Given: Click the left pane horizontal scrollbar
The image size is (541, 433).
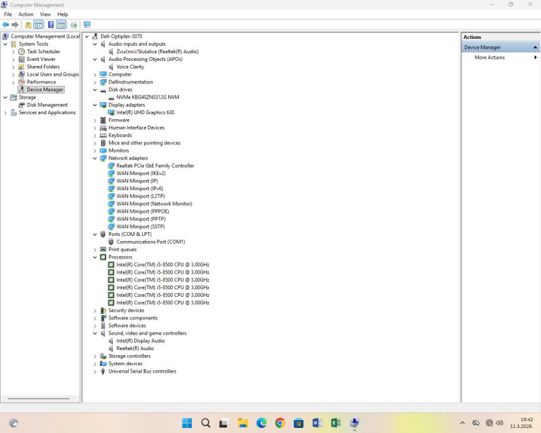Looking at the screenshot, I should 39,398.
